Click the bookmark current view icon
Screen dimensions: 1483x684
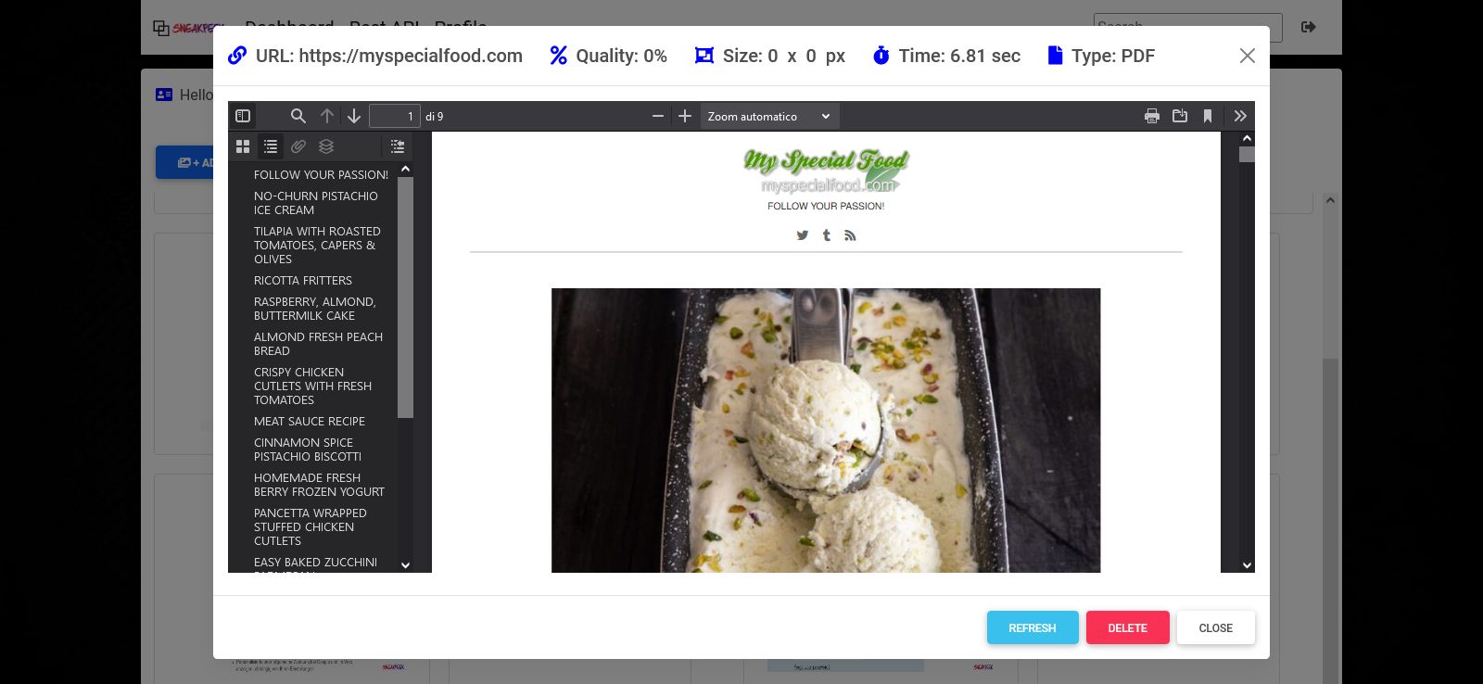coord(1208,116)
